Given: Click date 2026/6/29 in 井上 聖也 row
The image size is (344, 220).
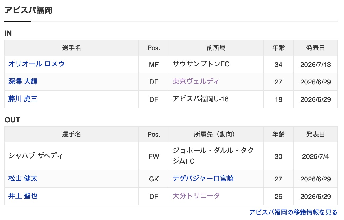Looking at the screenshot, I should pos(316,197).
